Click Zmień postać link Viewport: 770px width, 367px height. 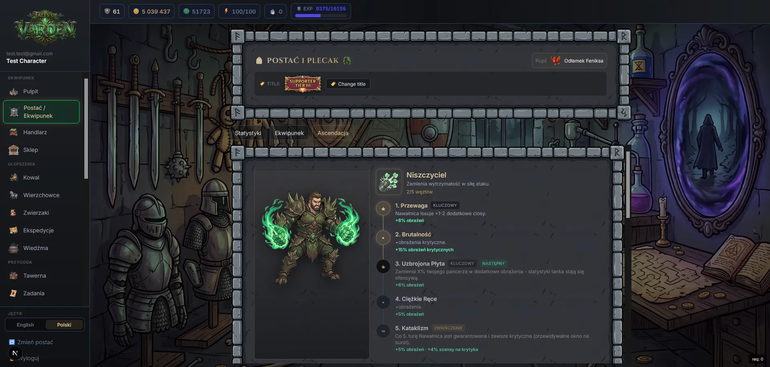click(x=31, y=342)
